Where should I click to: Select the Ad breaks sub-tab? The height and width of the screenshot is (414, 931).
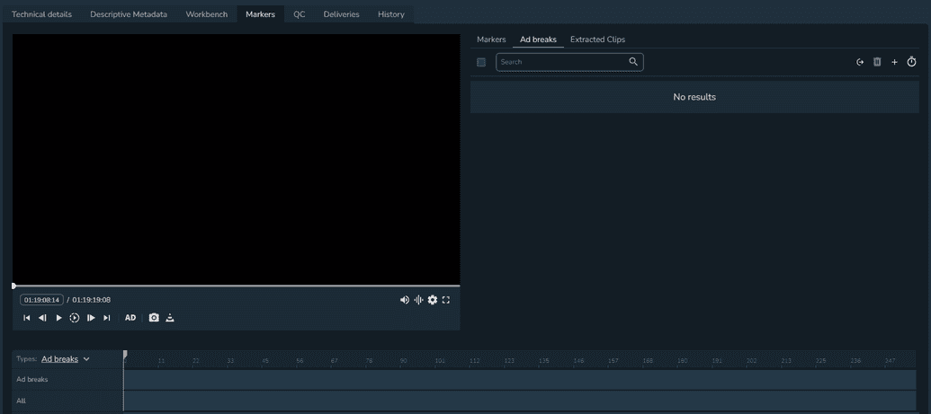538,40
